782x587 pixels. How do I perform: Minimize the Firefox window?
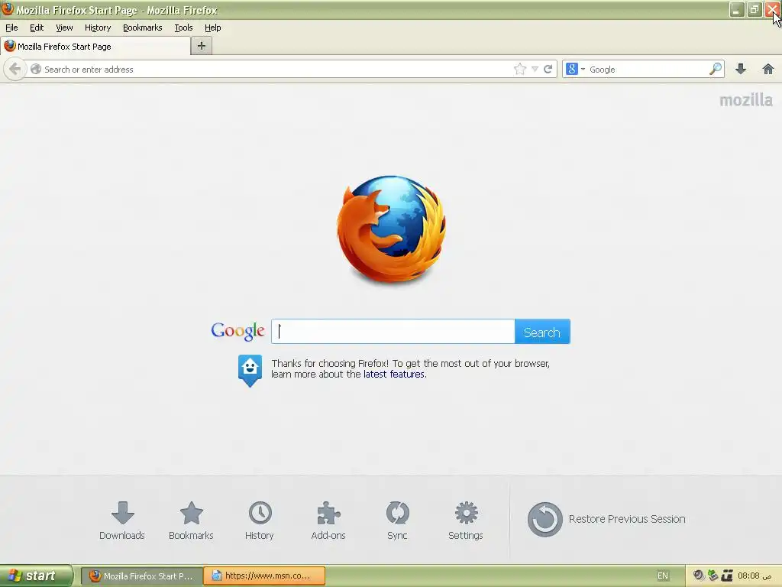click(x=737, y=9)
